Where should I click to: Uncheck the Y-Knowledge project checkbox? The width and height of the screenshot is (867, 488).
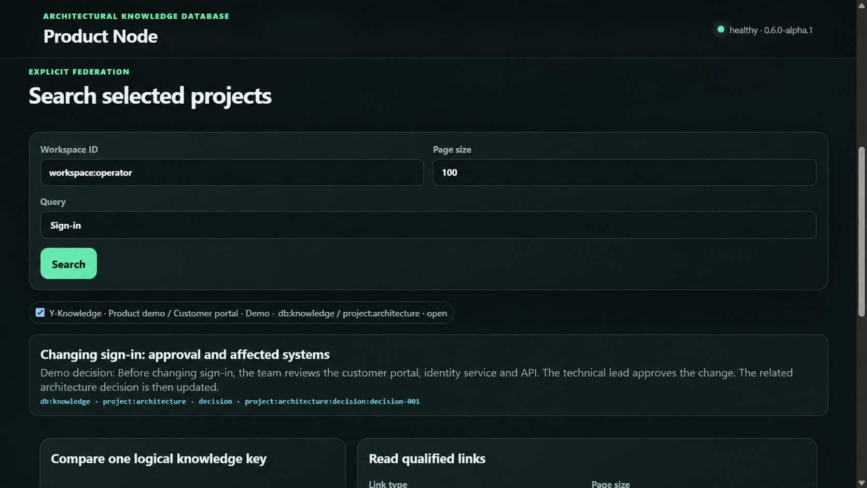click(40, 312)
